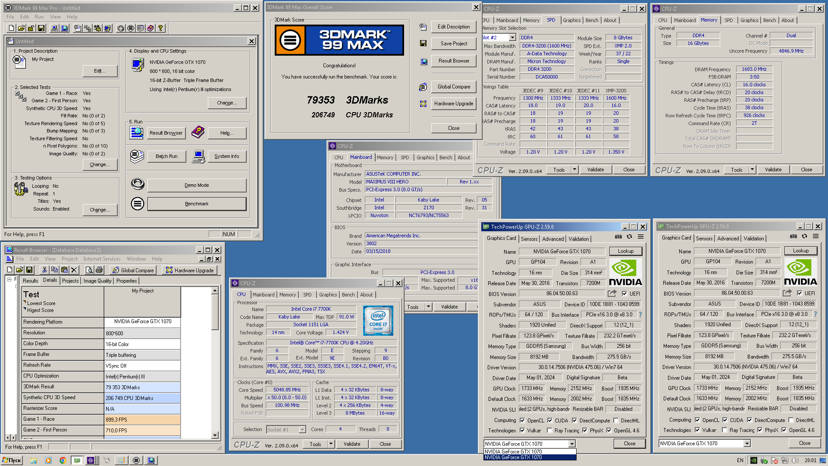
Task: Toggle Ray Tracing checkbox in left GPU-Z window
Action: tap(549, 431)
